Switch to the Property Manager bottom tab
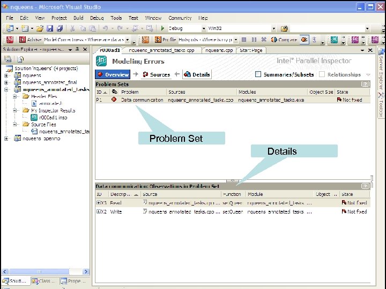 [x=73, y=280]
